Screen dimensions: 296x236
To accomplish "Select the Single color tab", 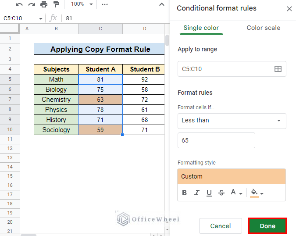I will pyautogui.click(x=201, y=28).
